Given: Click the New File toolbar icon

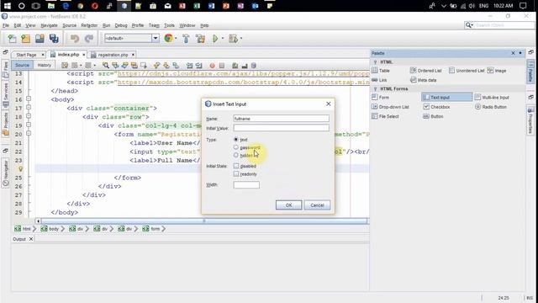Looking at the screenshot, I should 12,39.
